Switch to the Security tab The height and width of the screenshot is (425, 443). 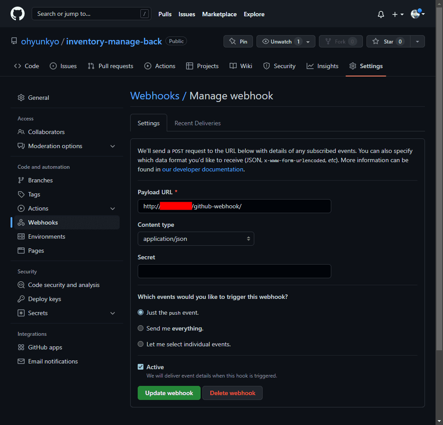point(279,66)
